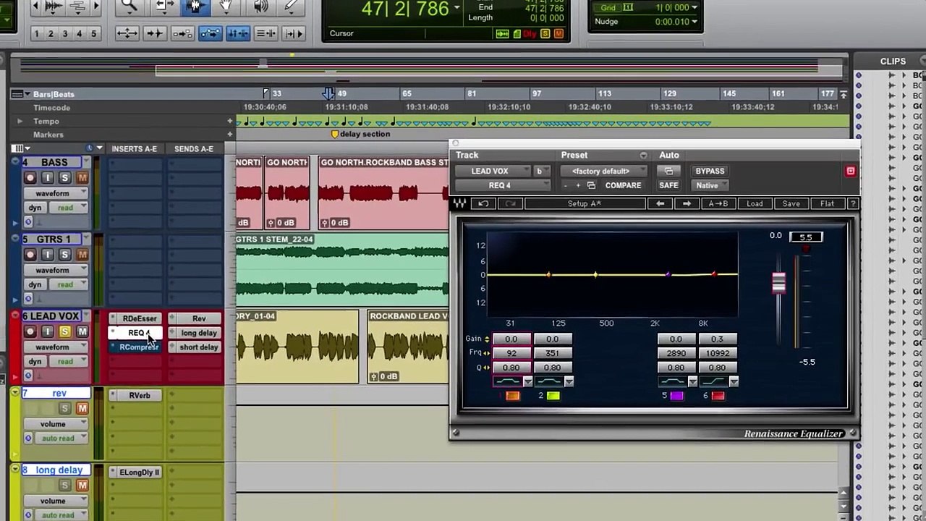Open plugin help question mark
This screenshot has height=521, width=926.
[x=853, y=204]
